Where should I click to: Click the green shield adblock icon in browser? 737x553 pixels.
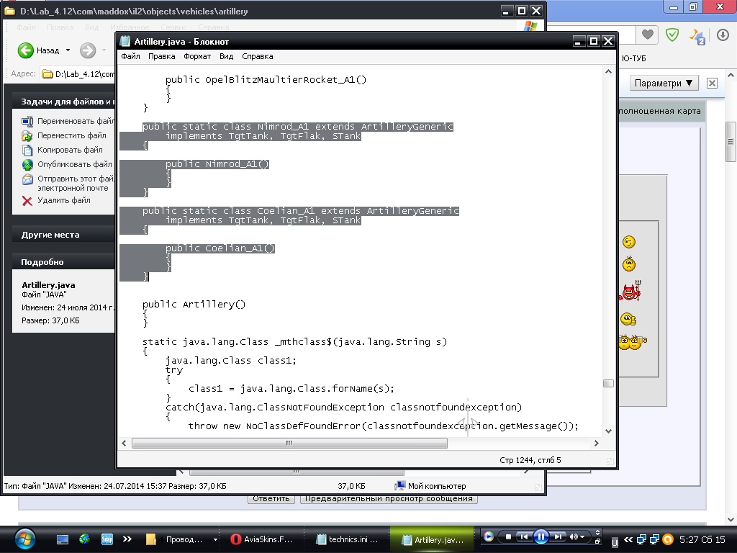pyautogui.click(x=672, y=35)
